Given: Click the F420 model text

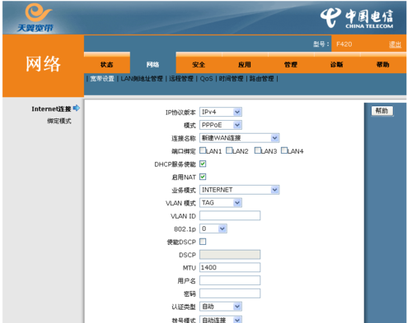Looking at the screenshot, I should click(344, 44).
